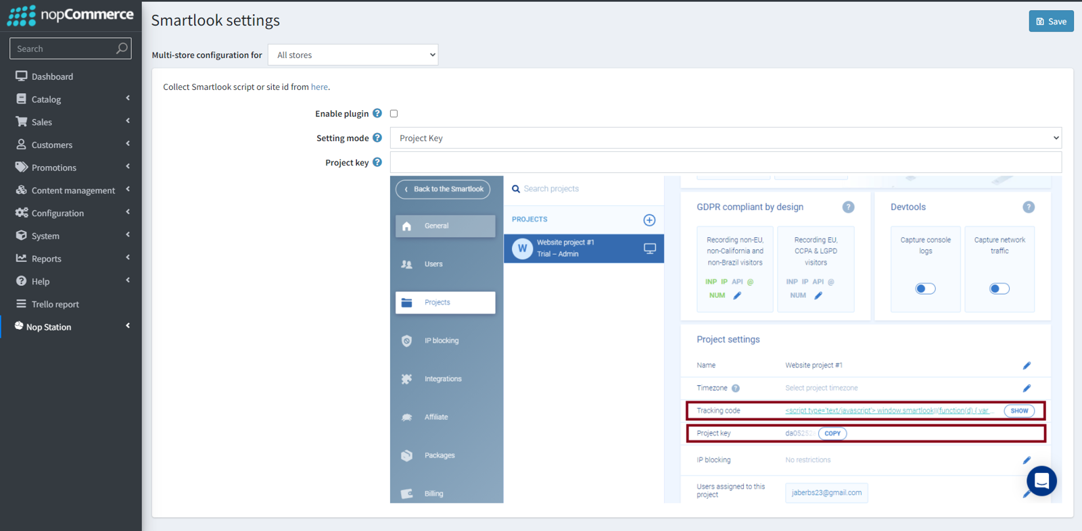Click the Dashboard monitor icon
The width and height of the screenshot is (1082, 531).
coord(22,76)
